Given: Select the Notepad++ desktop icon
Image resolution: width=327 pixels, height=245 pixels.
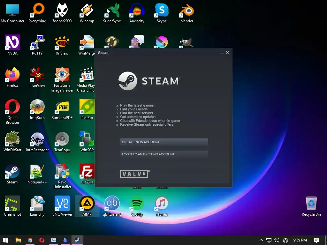Looking at the screenshot, I should point(37,174).
